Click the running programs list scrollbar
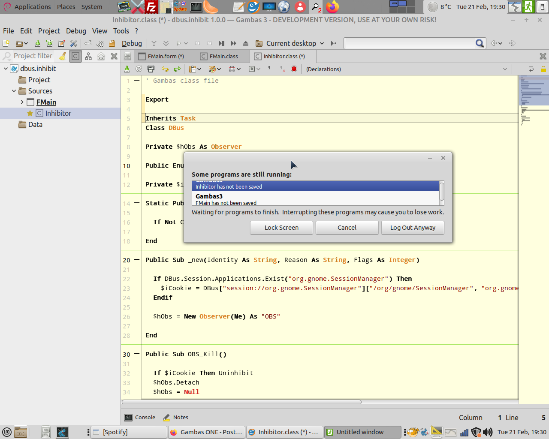This screenshot has height=439, width=549. (x=442, y=193)
